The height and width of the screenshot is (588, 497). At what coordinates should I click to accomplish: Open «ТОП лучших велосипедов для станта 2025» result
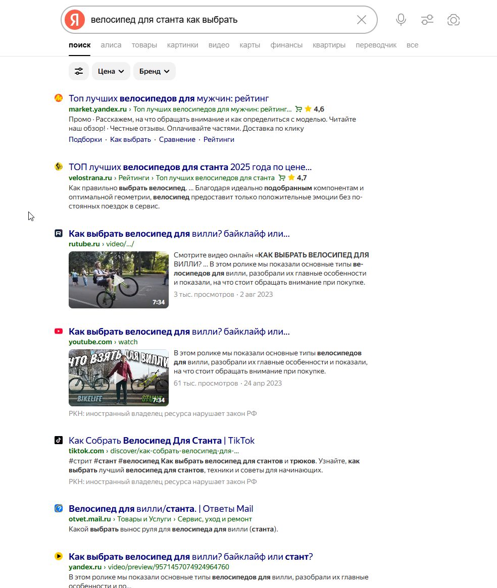pyautogui.click(x=190, y=167)
